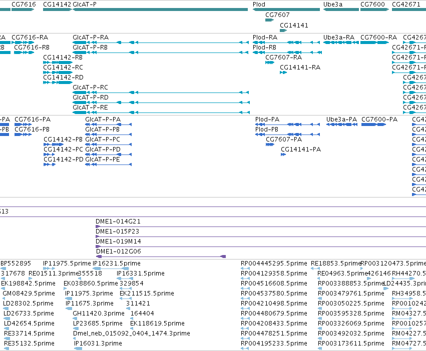Click EST RE35132.5prime
This screenshot has height=351, width=426.
(x=7, y=348)
